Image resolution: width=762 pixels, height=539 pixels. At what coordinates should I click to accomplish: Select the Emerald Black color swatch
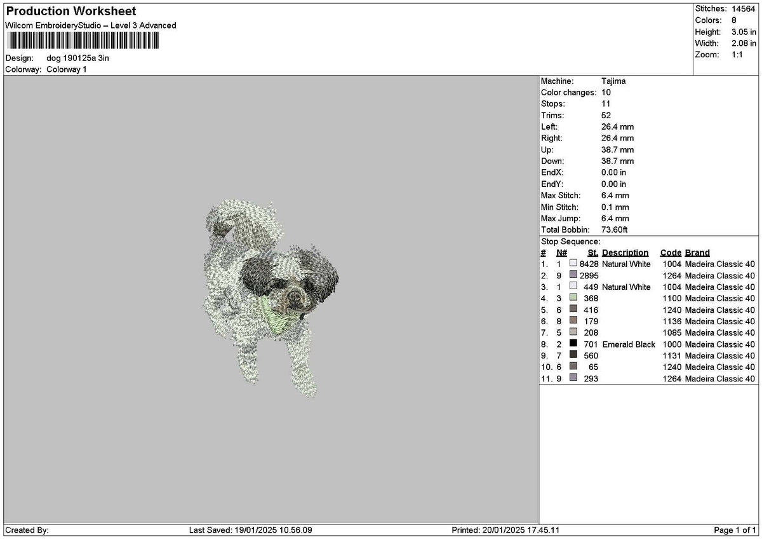[x=573, y=344]
